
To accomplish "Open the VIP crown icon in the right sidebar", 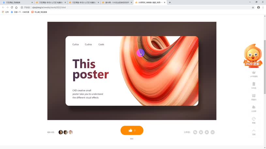I will (x=254, y=74).
